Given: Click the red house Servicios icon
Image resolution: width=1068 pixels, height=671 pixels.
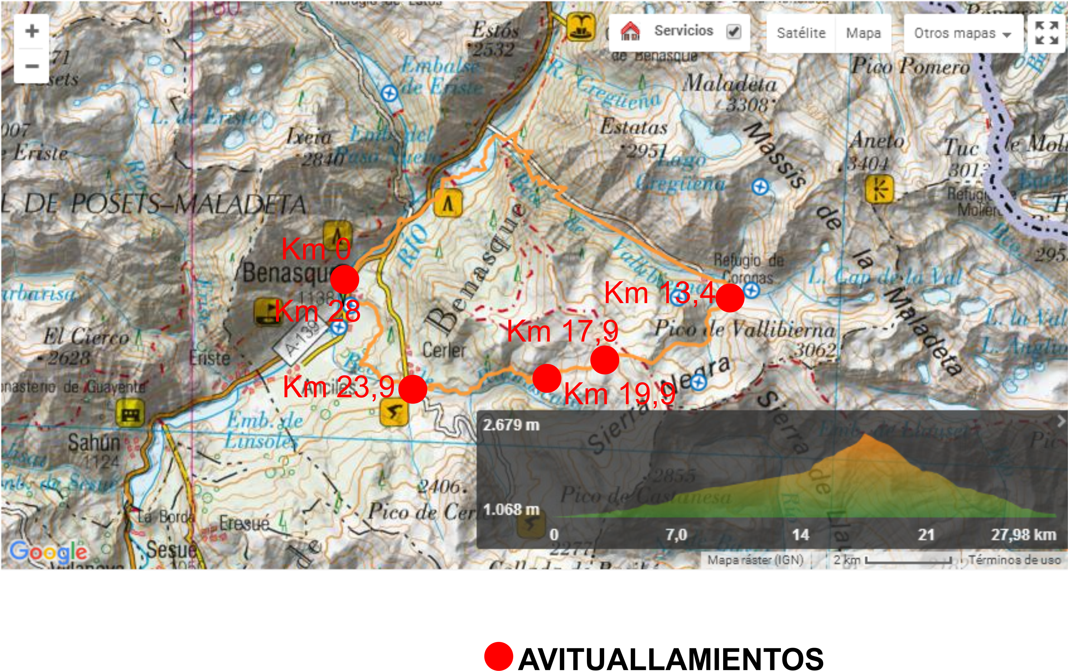Looking at the screenshot, I should pyautogui.click(x=630, y=31).
